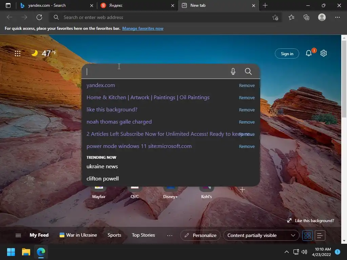347x260 pixels.
Task: Remove like this background? suggestion
Action: coord(247,110)
